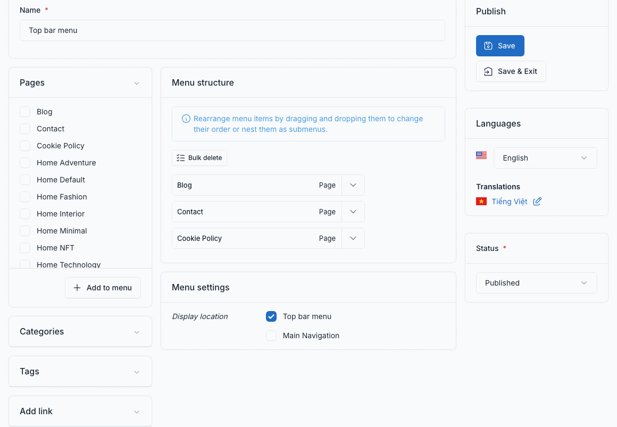The width and height of the screenshot is (617, 427).
Task: Click the Menu settings heading
Action: tap(201, 287)
